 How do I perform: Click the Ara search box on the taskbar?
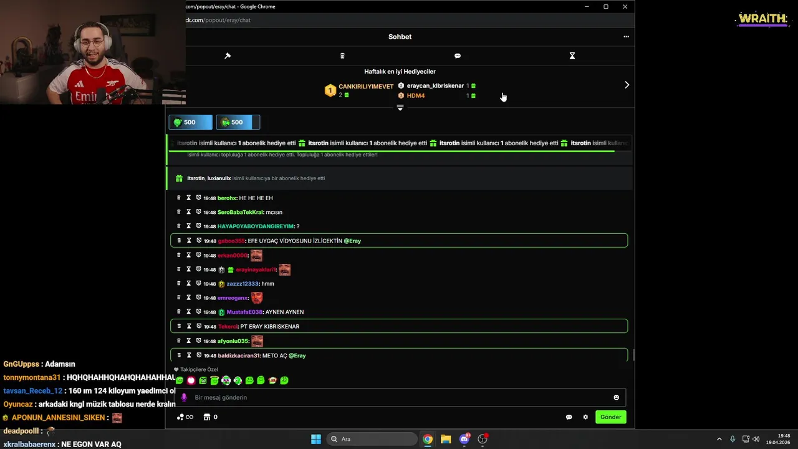[372, 439]
